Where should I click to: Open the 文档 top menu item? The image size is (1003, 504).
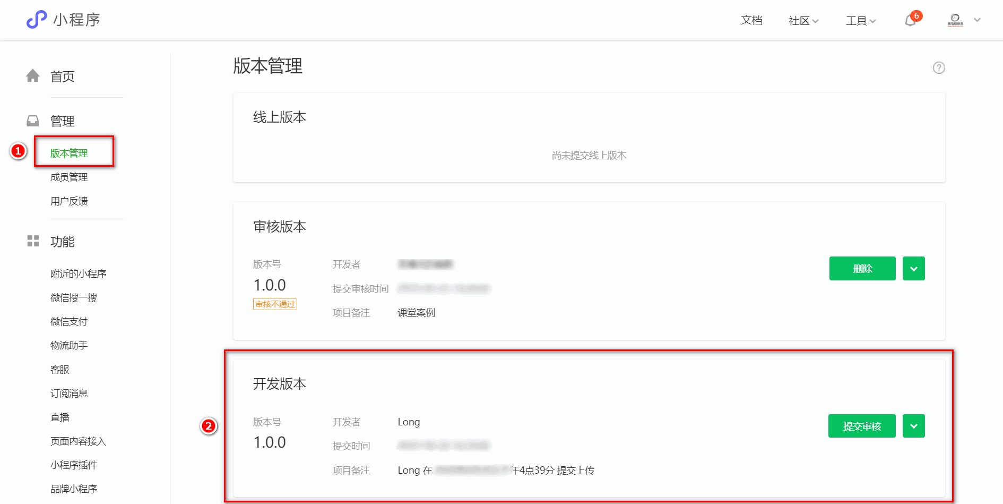tap(751, 20)
